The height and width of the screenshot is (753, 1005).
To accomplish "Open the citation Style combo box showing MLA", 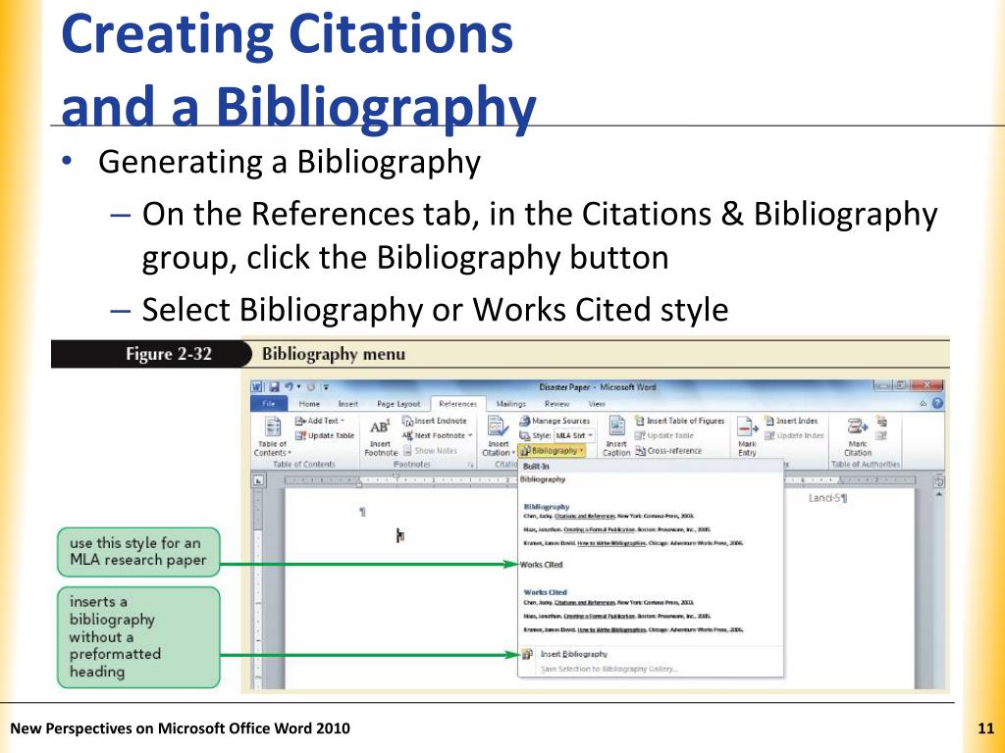I will 574,435.
